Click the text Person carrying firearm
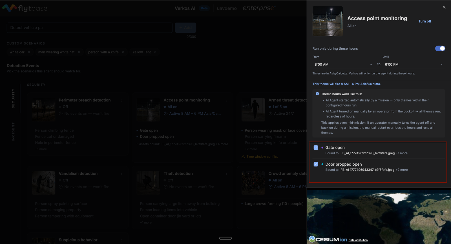451x244 pixels. coord(265,137)
